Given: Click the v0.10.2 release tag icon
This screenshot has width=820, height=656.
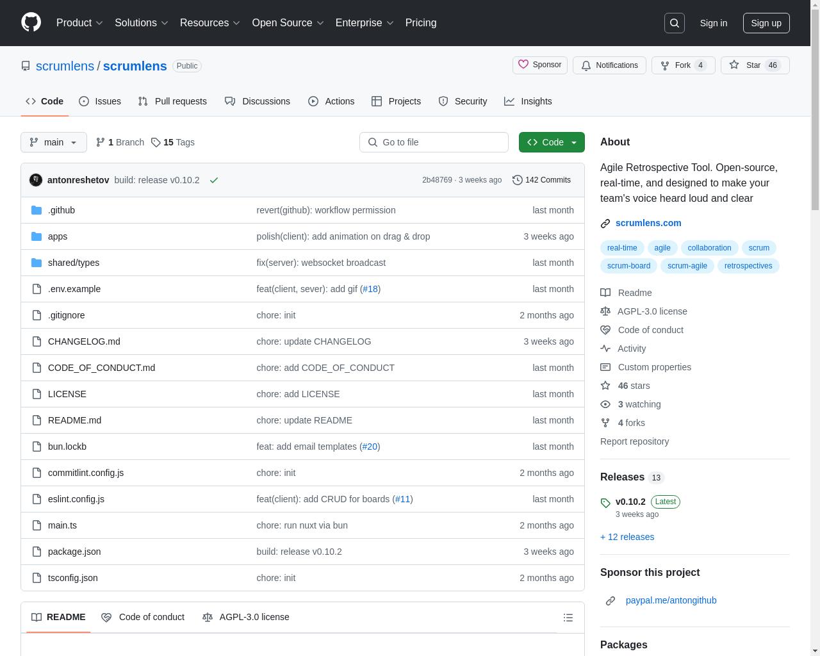Looking at the screenshot, I should point(605,503).
